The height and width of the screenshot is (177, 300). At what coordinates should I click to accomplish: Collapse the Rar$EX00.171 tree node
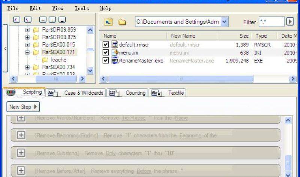(x=27, y=52)
